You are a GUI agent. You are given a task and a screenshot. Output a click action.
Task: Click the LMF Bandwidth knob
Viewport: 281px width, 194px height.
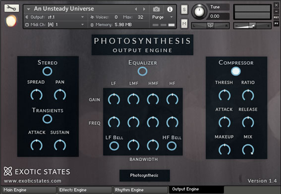click(x=133, y=145)
